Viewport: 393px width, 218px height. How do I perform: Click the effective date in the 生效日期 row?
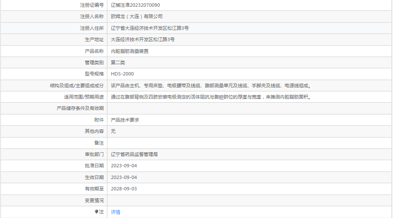(124, 177)
